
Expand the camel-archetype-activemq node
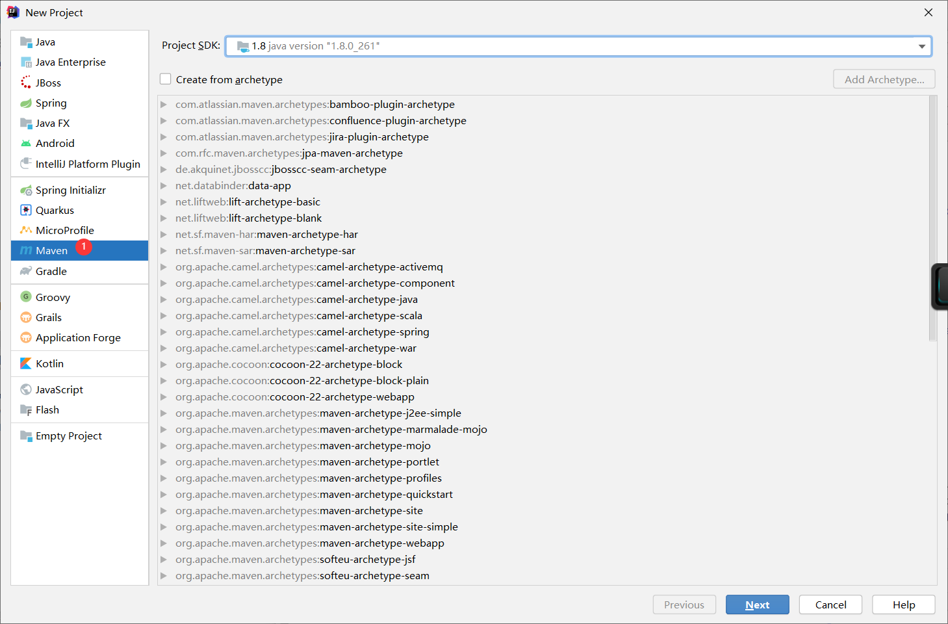click(x=164, y=267)
